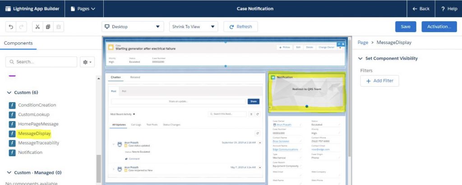Open the Pages menu

(83, 9)
